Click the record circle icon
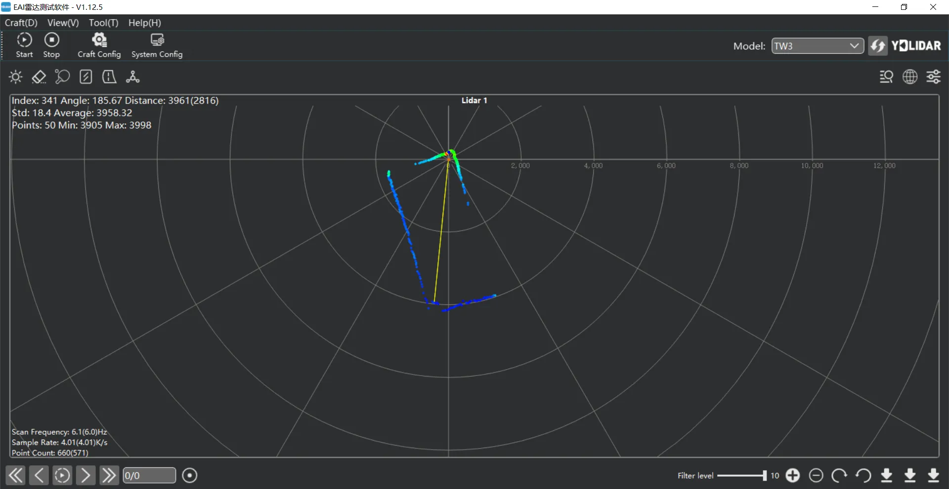This screenshot has width=949, height=489. pos(189,475)
